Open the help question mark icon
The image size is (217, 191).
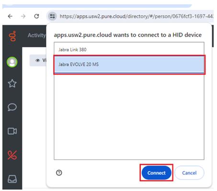pyautogui.click(x=59, y=173)
